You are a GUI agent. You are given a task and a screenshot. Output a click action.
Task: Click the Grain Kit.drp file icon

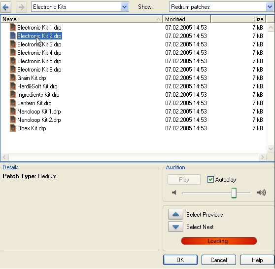[x=13, y=77]
